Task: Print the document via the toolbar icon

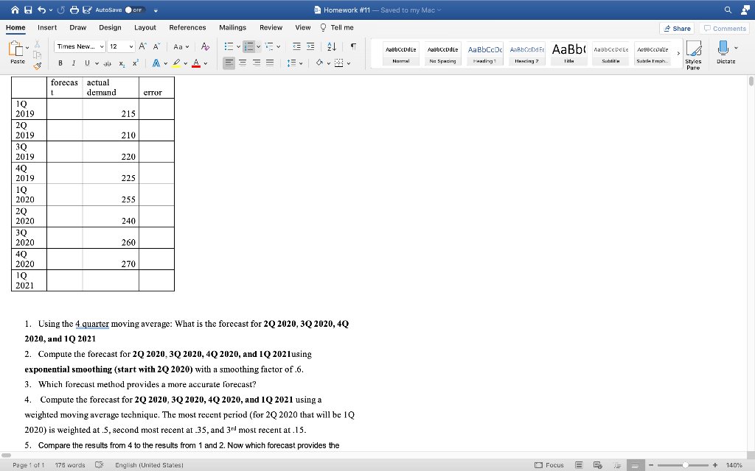Action: [75, 10]
